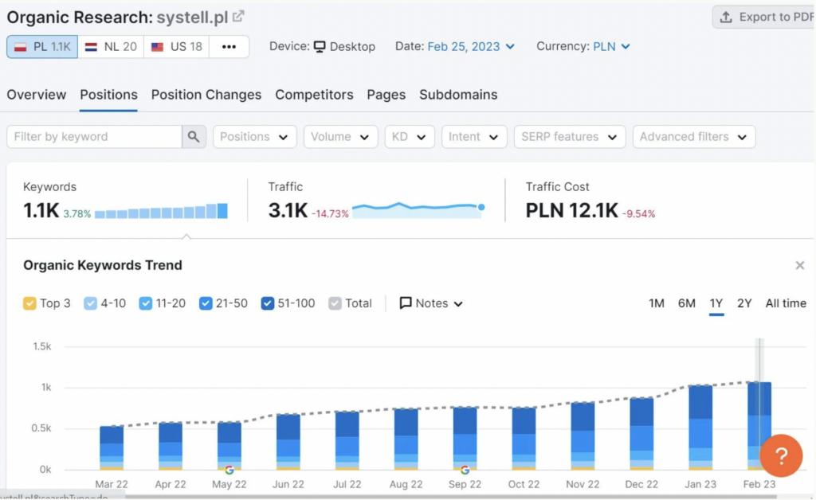Screen dimensions: 816x500
Task: Enable the Total checkbox
Action: (x=335, y=303)
